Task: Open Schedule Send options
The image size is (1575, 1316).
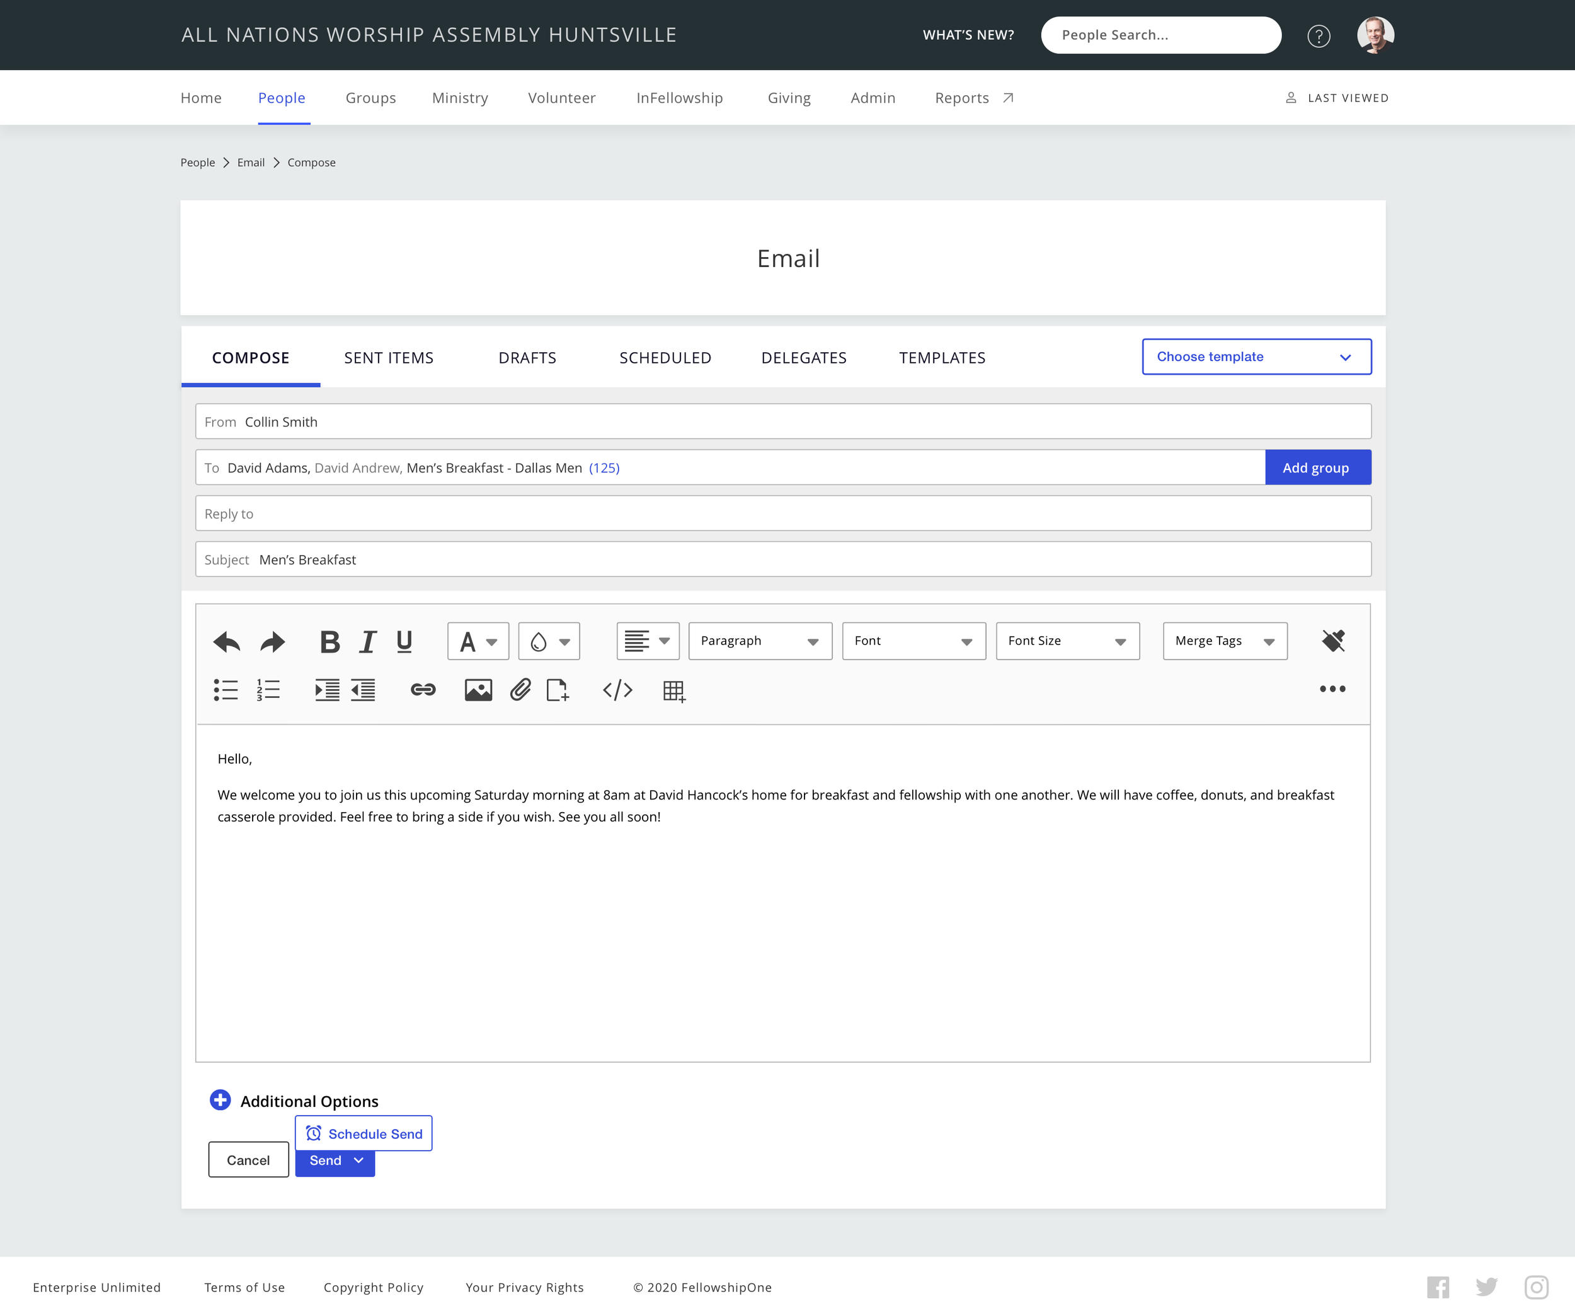Action: [364, 1133]
